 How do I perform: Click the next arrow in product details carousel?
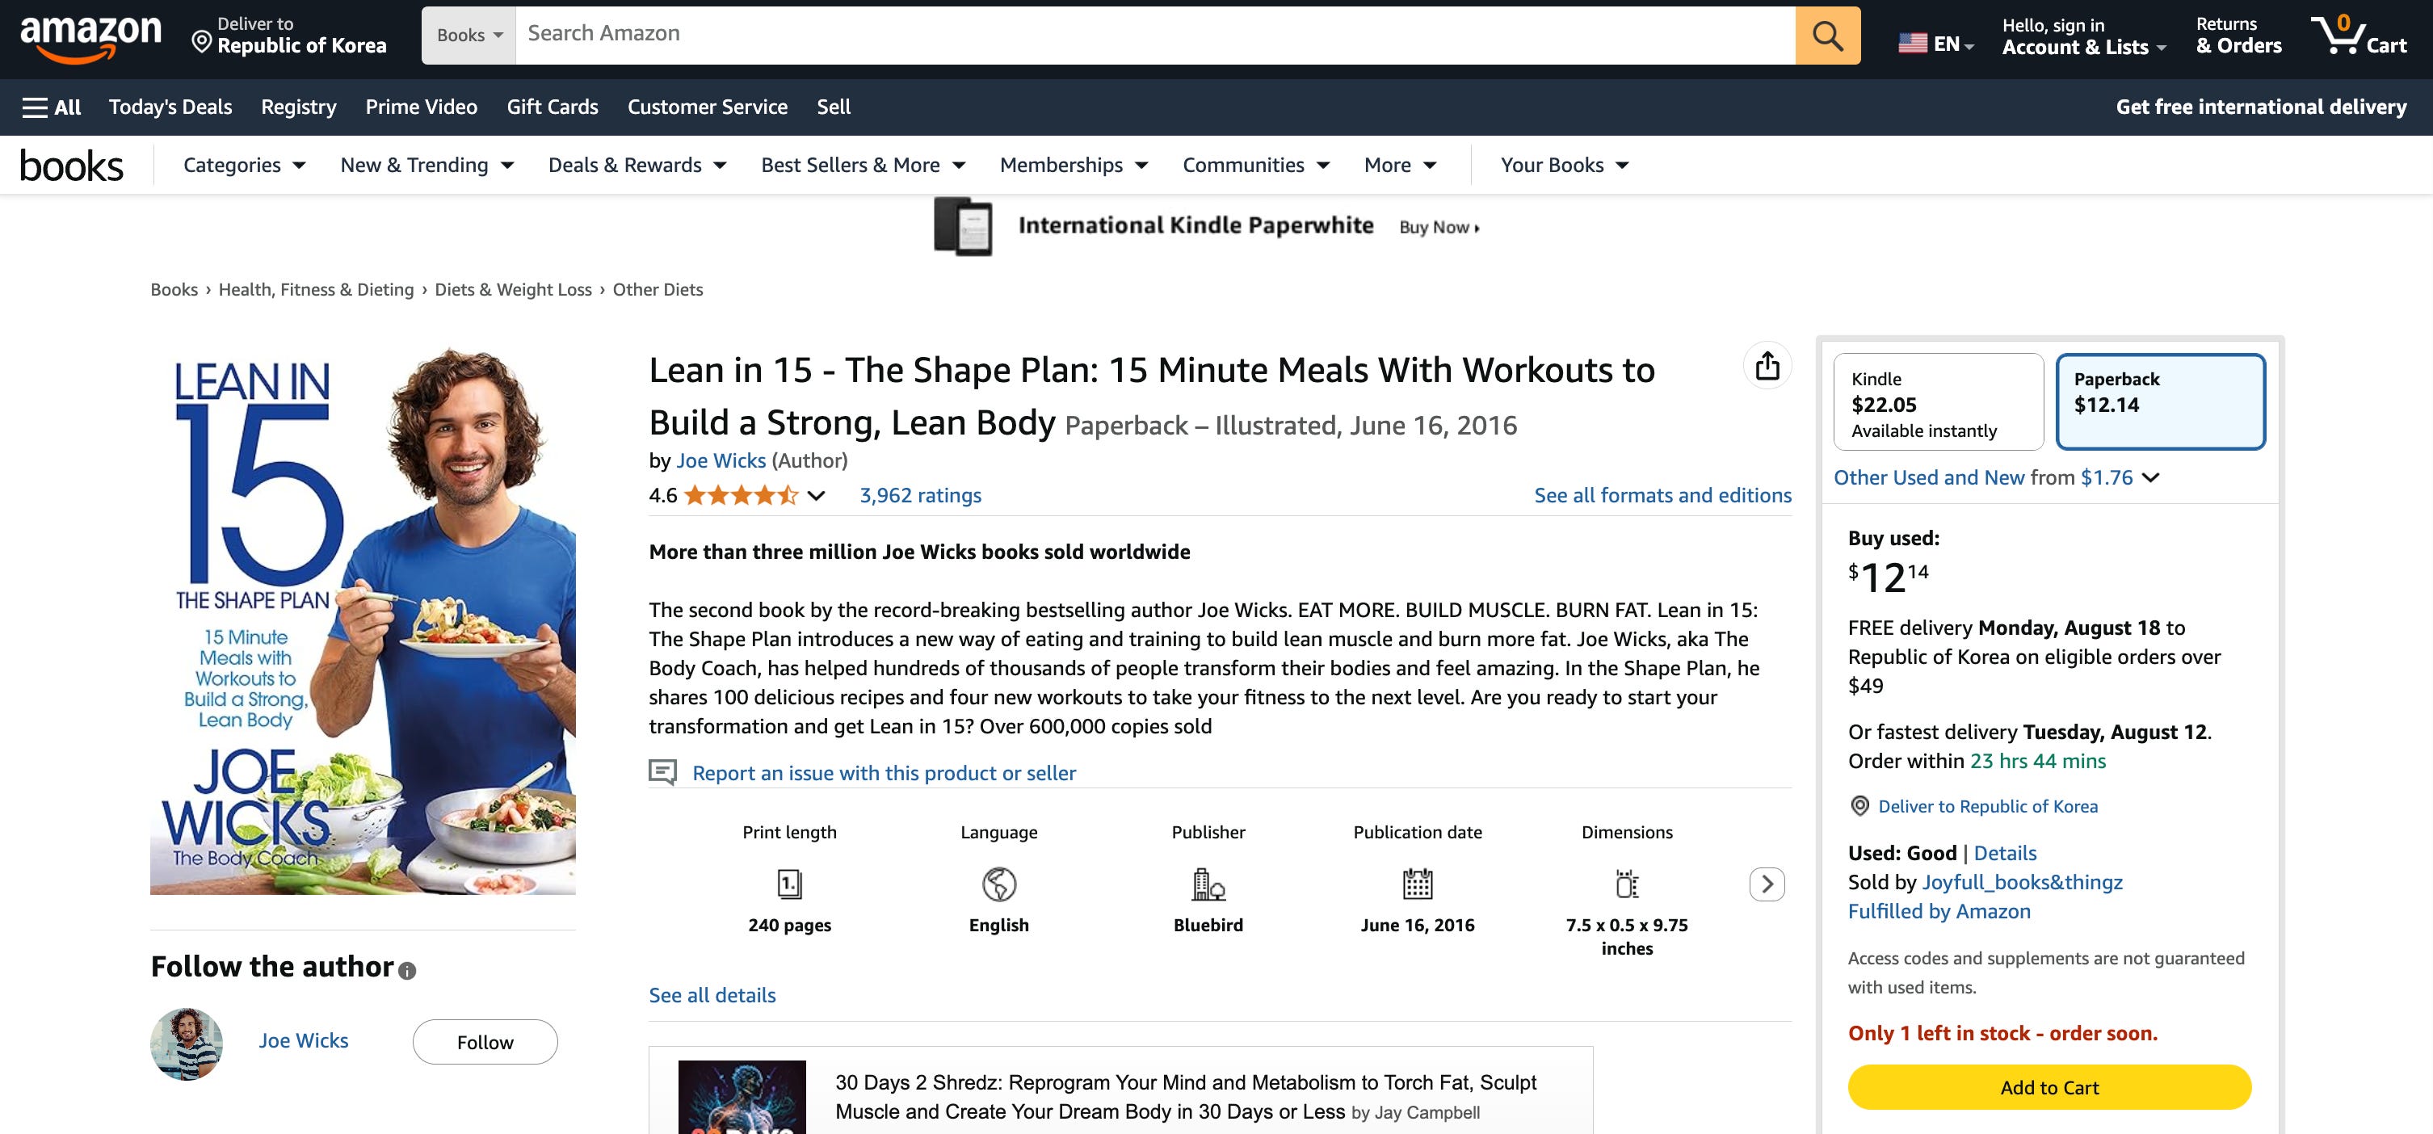pos(1767,884)
